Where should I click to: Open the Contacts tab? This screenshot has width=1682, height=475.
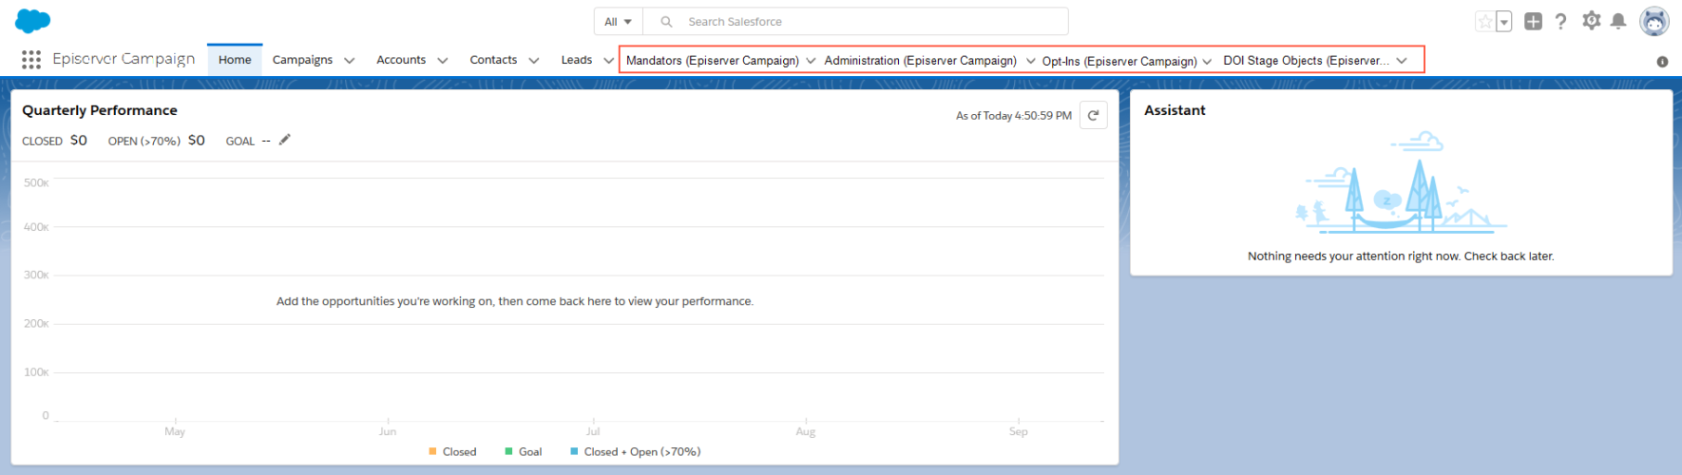tap(493, 60)
